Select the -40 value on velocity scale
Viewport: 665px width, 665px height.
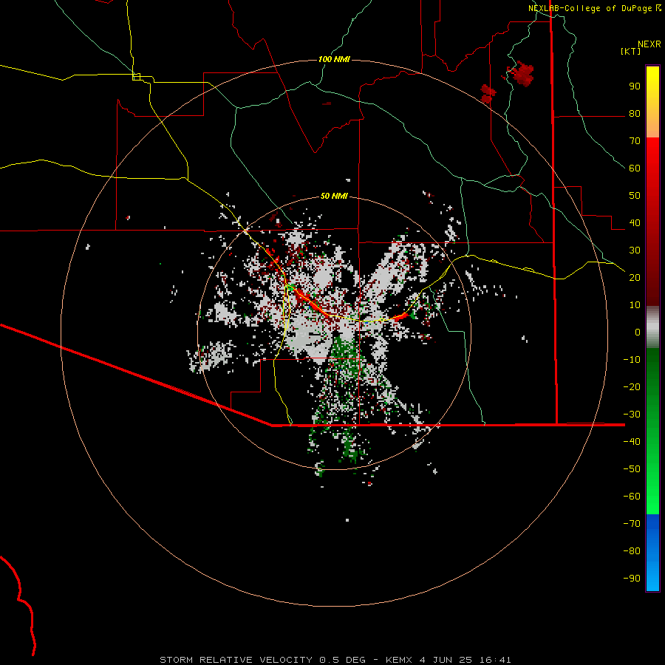632,442
